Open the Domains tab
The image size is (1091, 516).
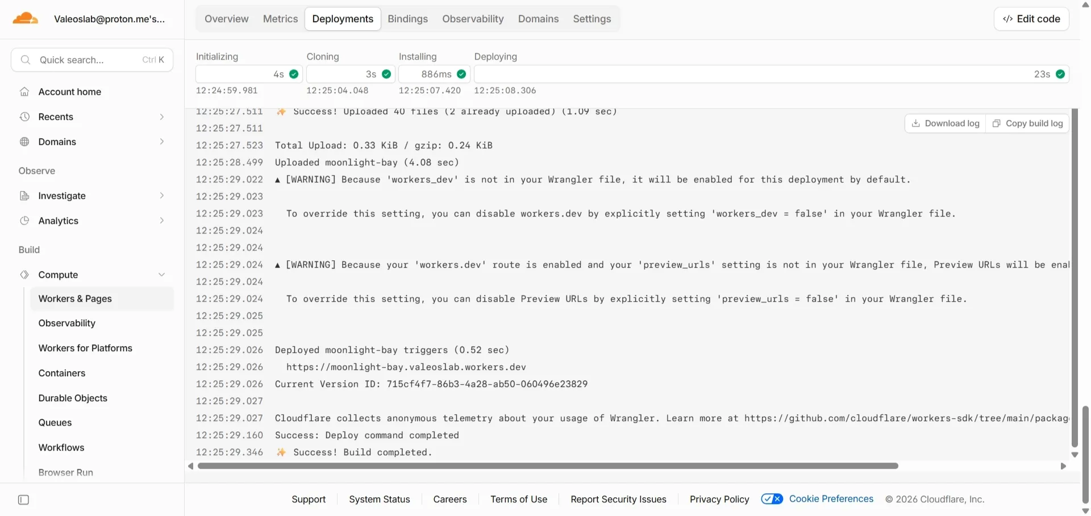coord(538,19)
